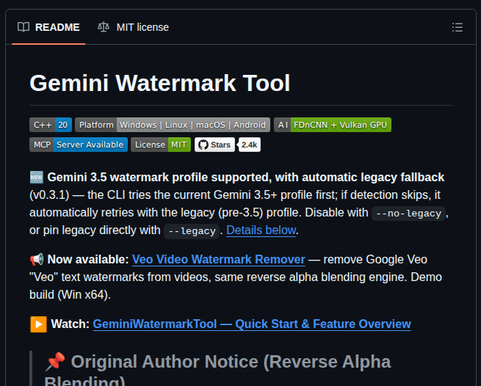Click the GitHub Stars badge button

214,145
